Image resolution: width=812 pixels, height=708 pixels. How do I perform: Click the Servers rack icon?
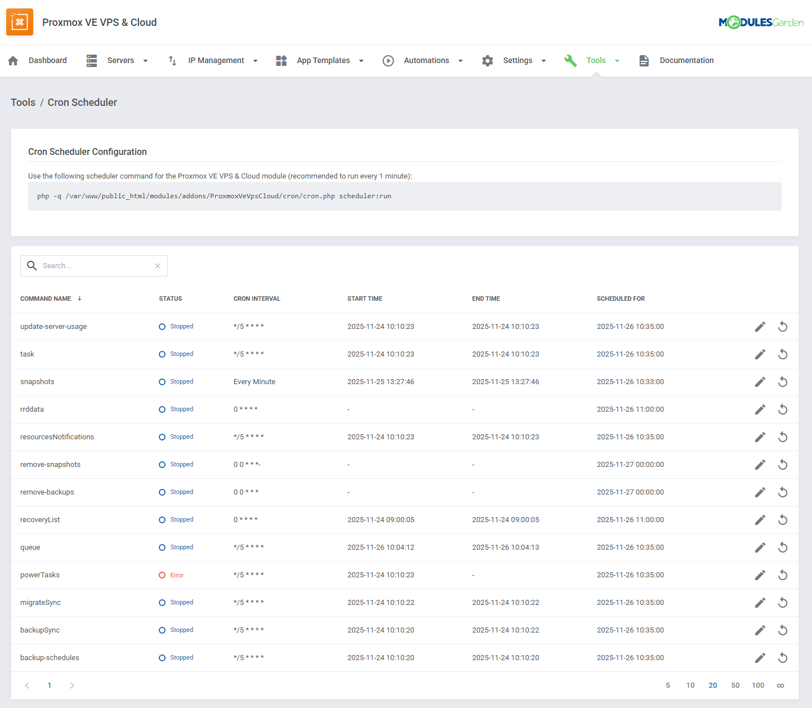point(92,60)
